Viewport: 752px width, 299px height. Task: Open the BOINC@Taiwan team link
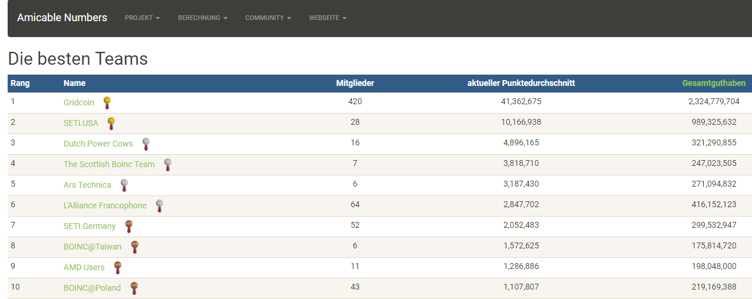coord(92,247)
